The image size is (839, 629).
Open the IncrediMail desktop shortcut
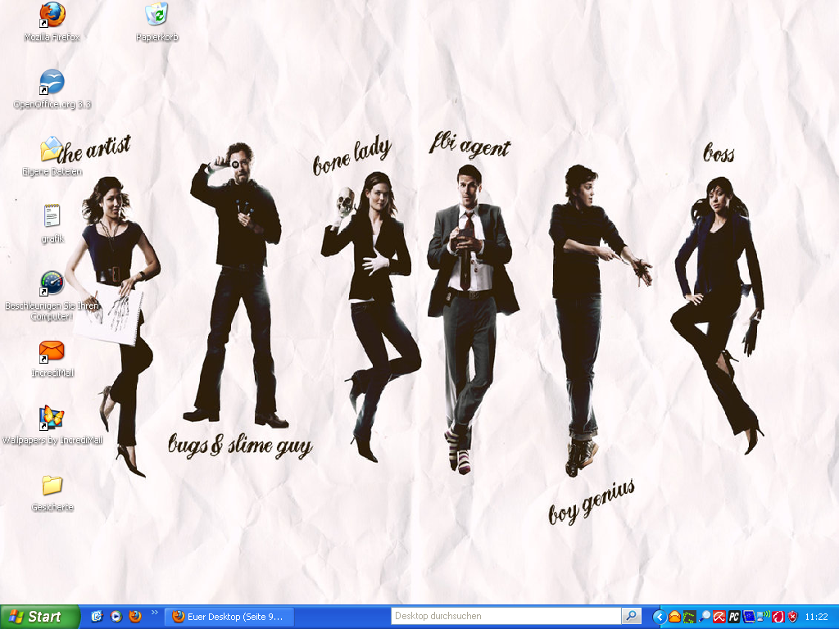click(x=52, y=359)
